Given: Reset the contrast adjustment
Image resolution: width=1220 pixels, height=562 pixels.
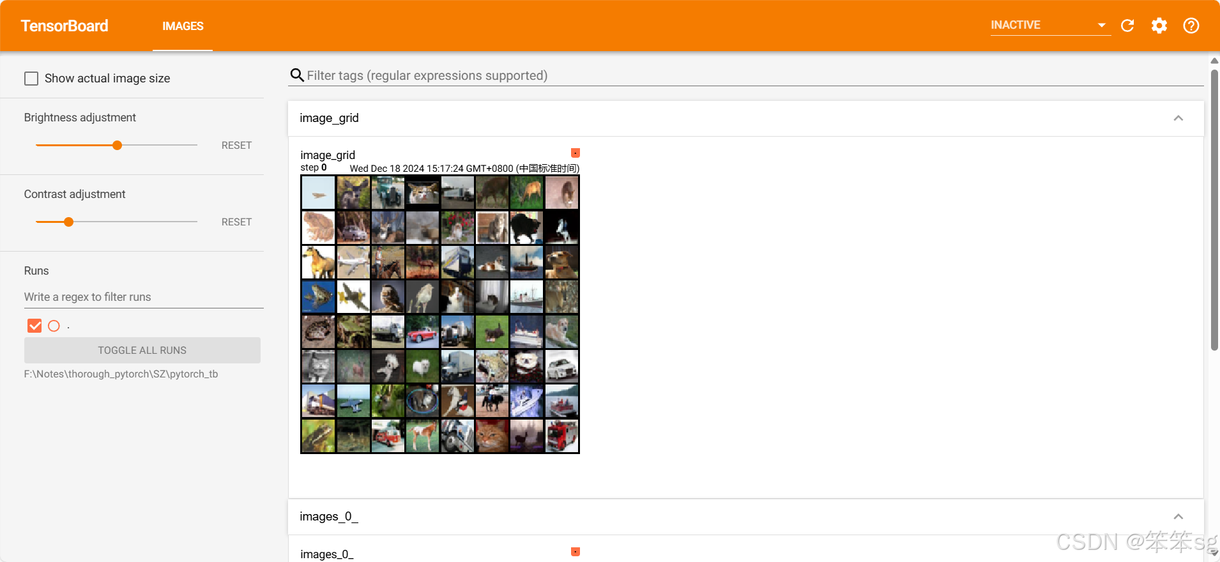Looking at the screenshot, I should 236,222.
